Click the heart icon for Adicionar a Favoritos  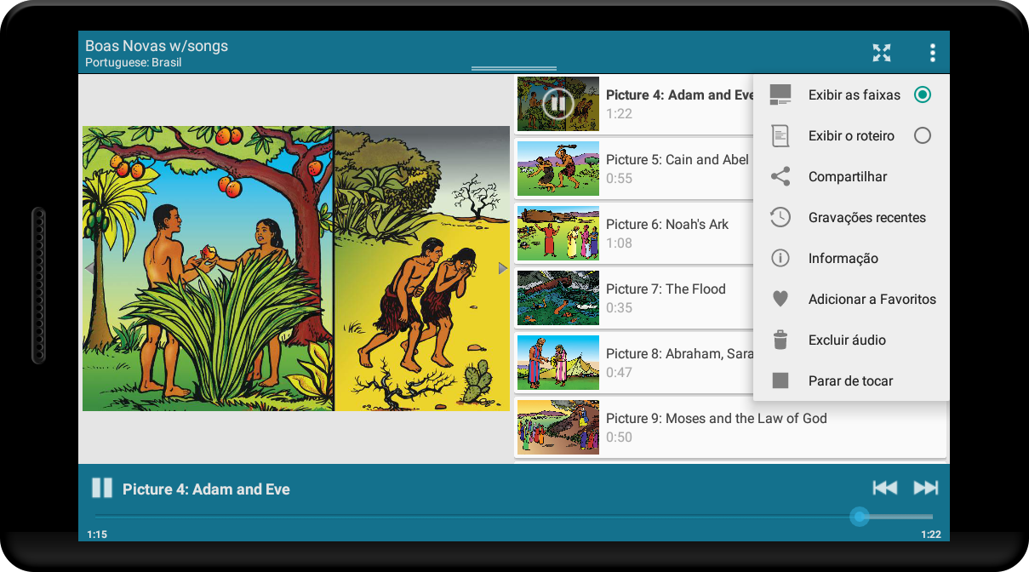coord(780,300)
